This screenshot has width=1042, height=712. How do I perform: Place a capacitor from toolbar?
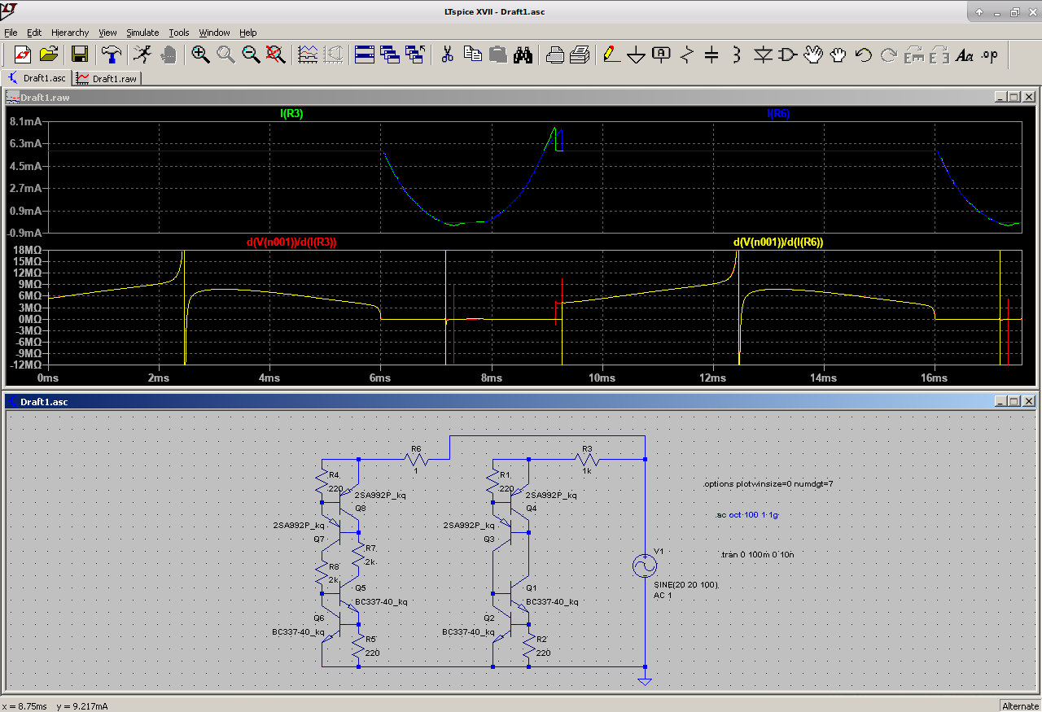tap(711, 55)
